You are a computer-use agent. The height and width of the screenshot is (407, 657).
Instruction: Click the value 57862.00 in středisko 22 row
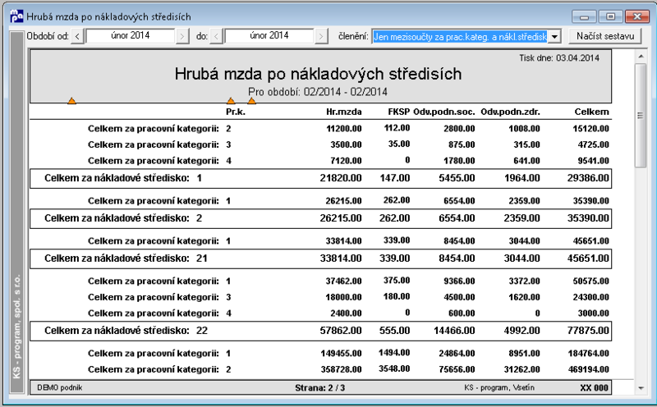[341, 331]
